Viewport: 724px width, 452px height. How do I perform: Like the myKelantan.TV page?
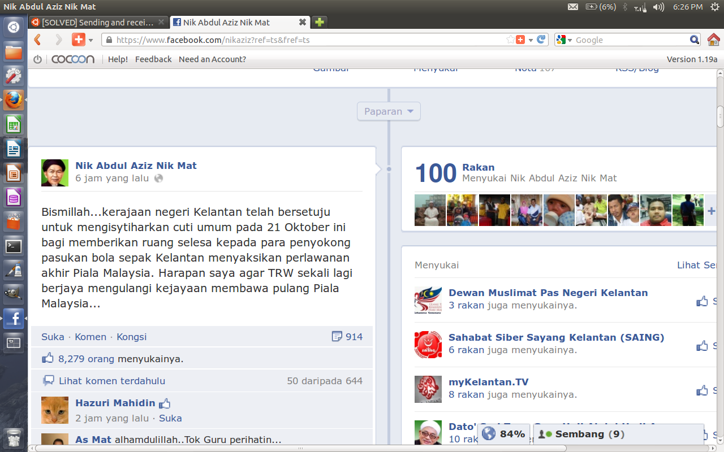pos(703,390)
